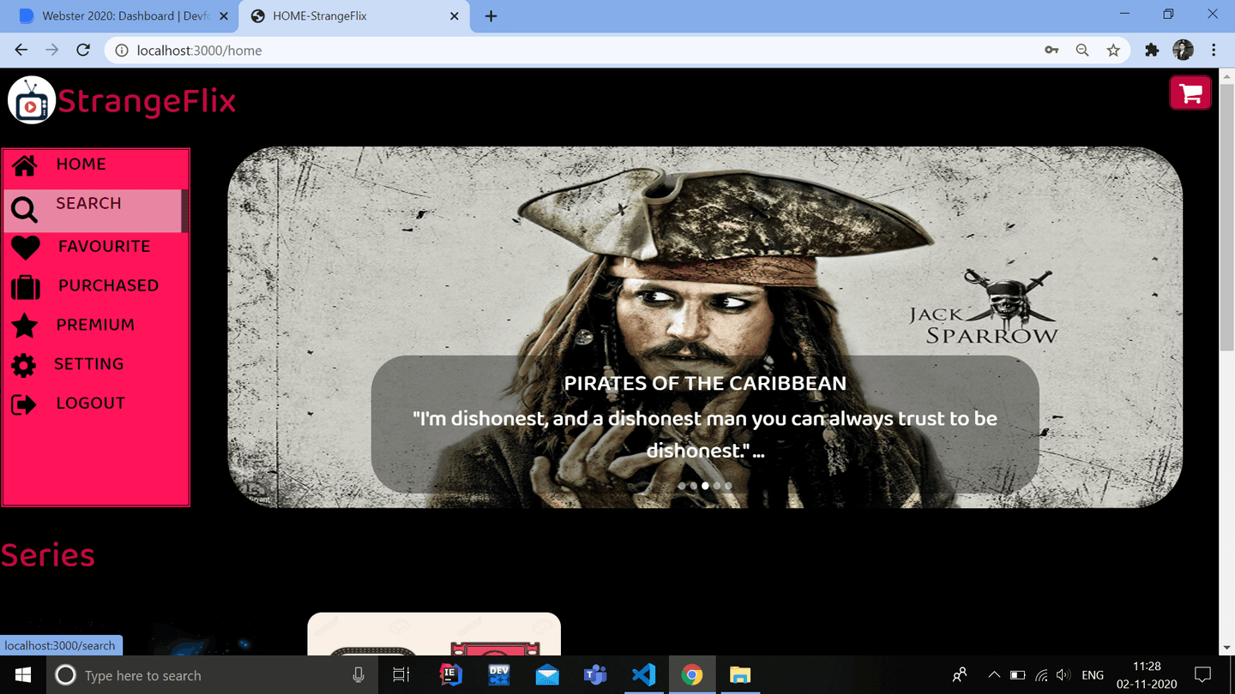
Task: Select the second carousel indicator dot
Action: click(x=693, y=486)
